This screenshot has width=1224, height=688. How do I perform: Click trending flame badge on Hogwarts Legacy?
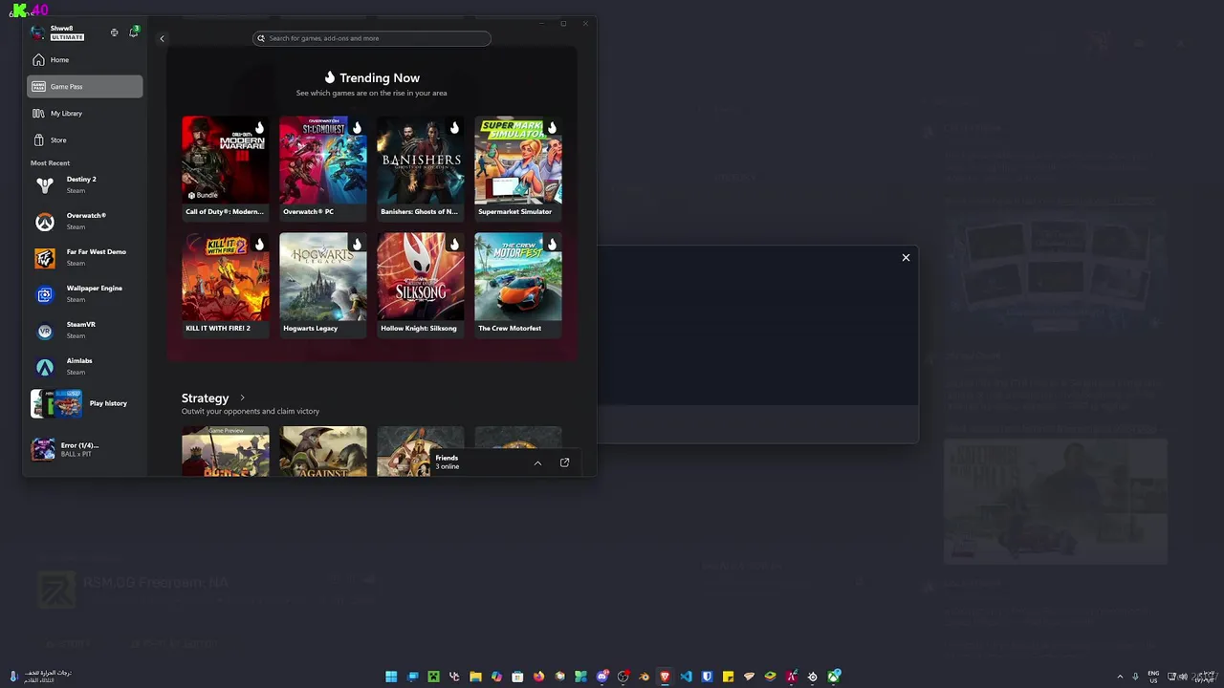point(357,245)
